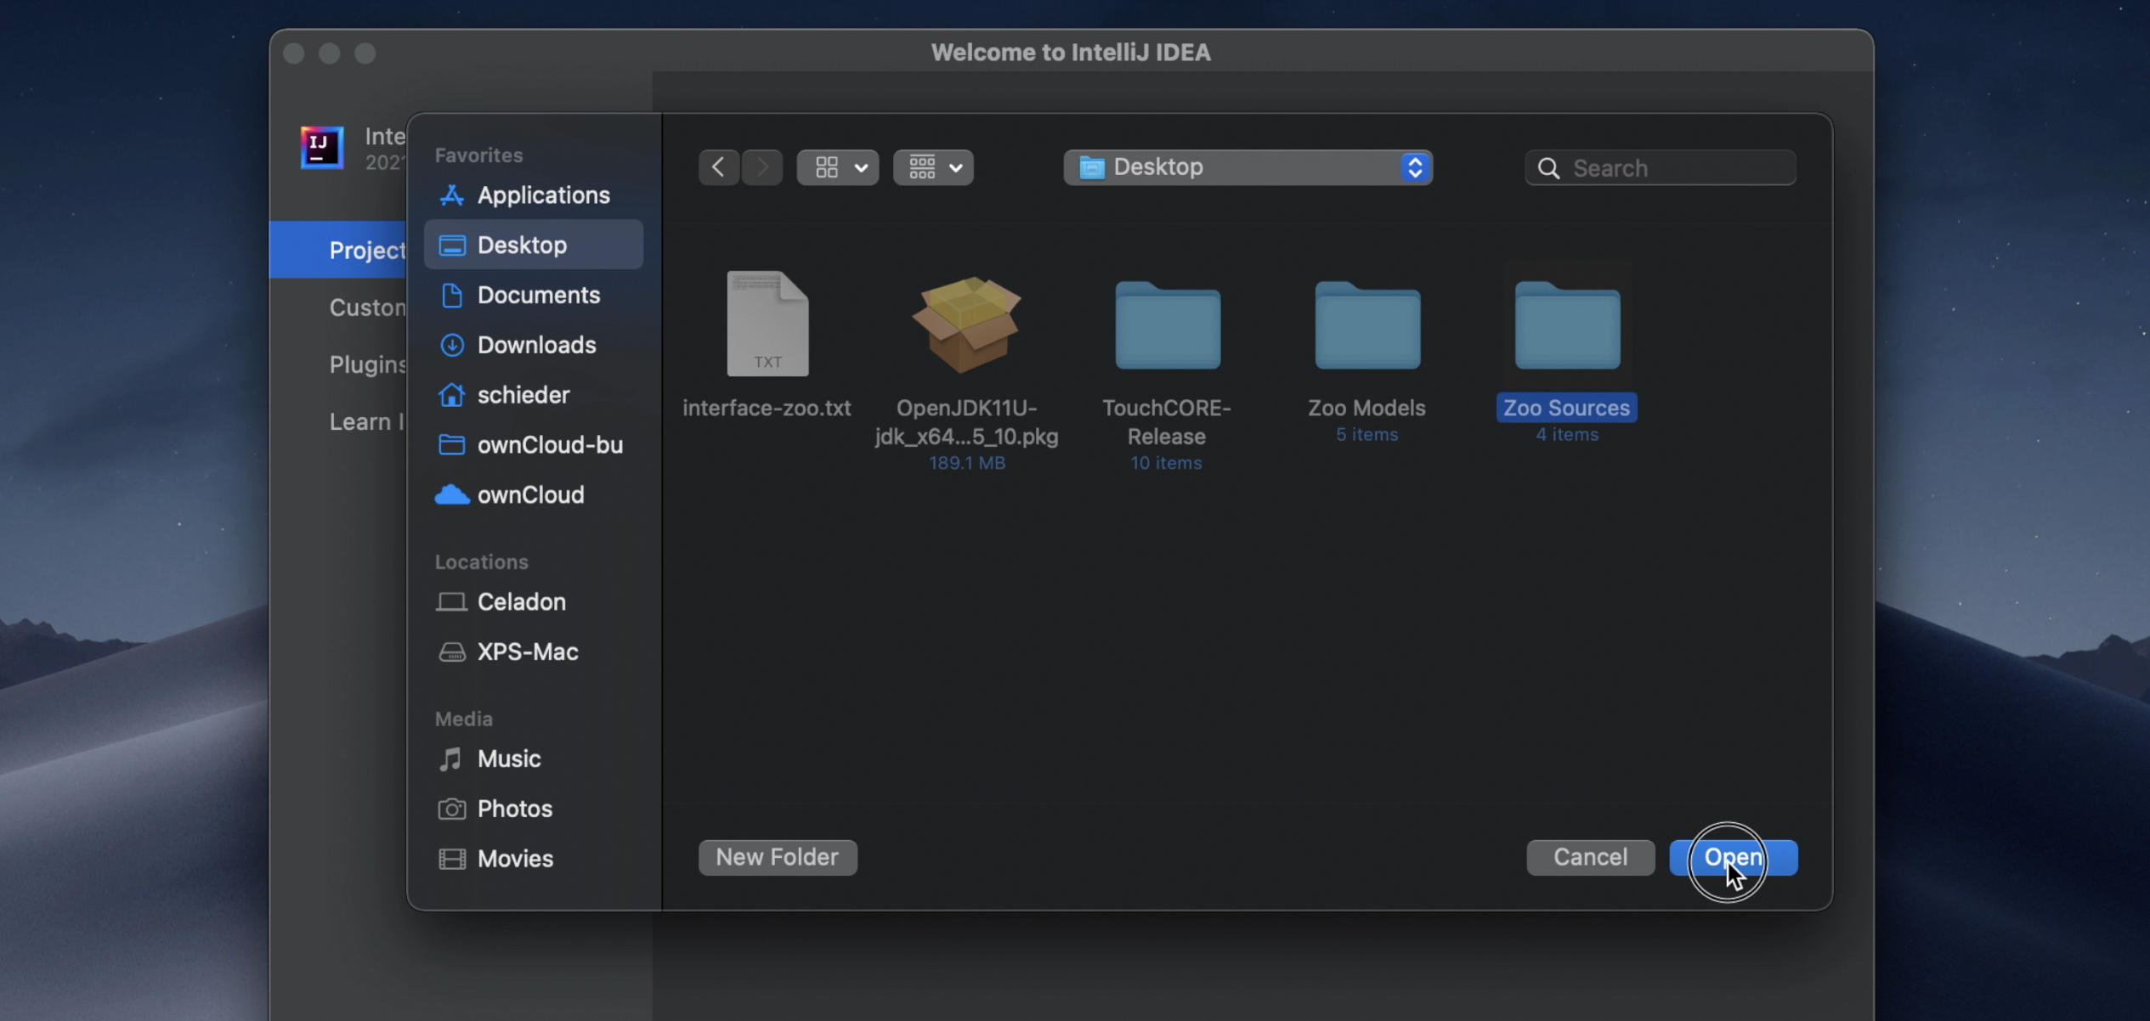
Task: Select the TouchCORE-Release folder
Action: click(x=1167, y=327)
